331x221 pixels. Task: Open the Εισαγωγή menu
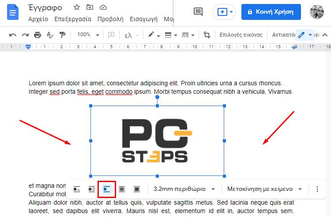143,19
